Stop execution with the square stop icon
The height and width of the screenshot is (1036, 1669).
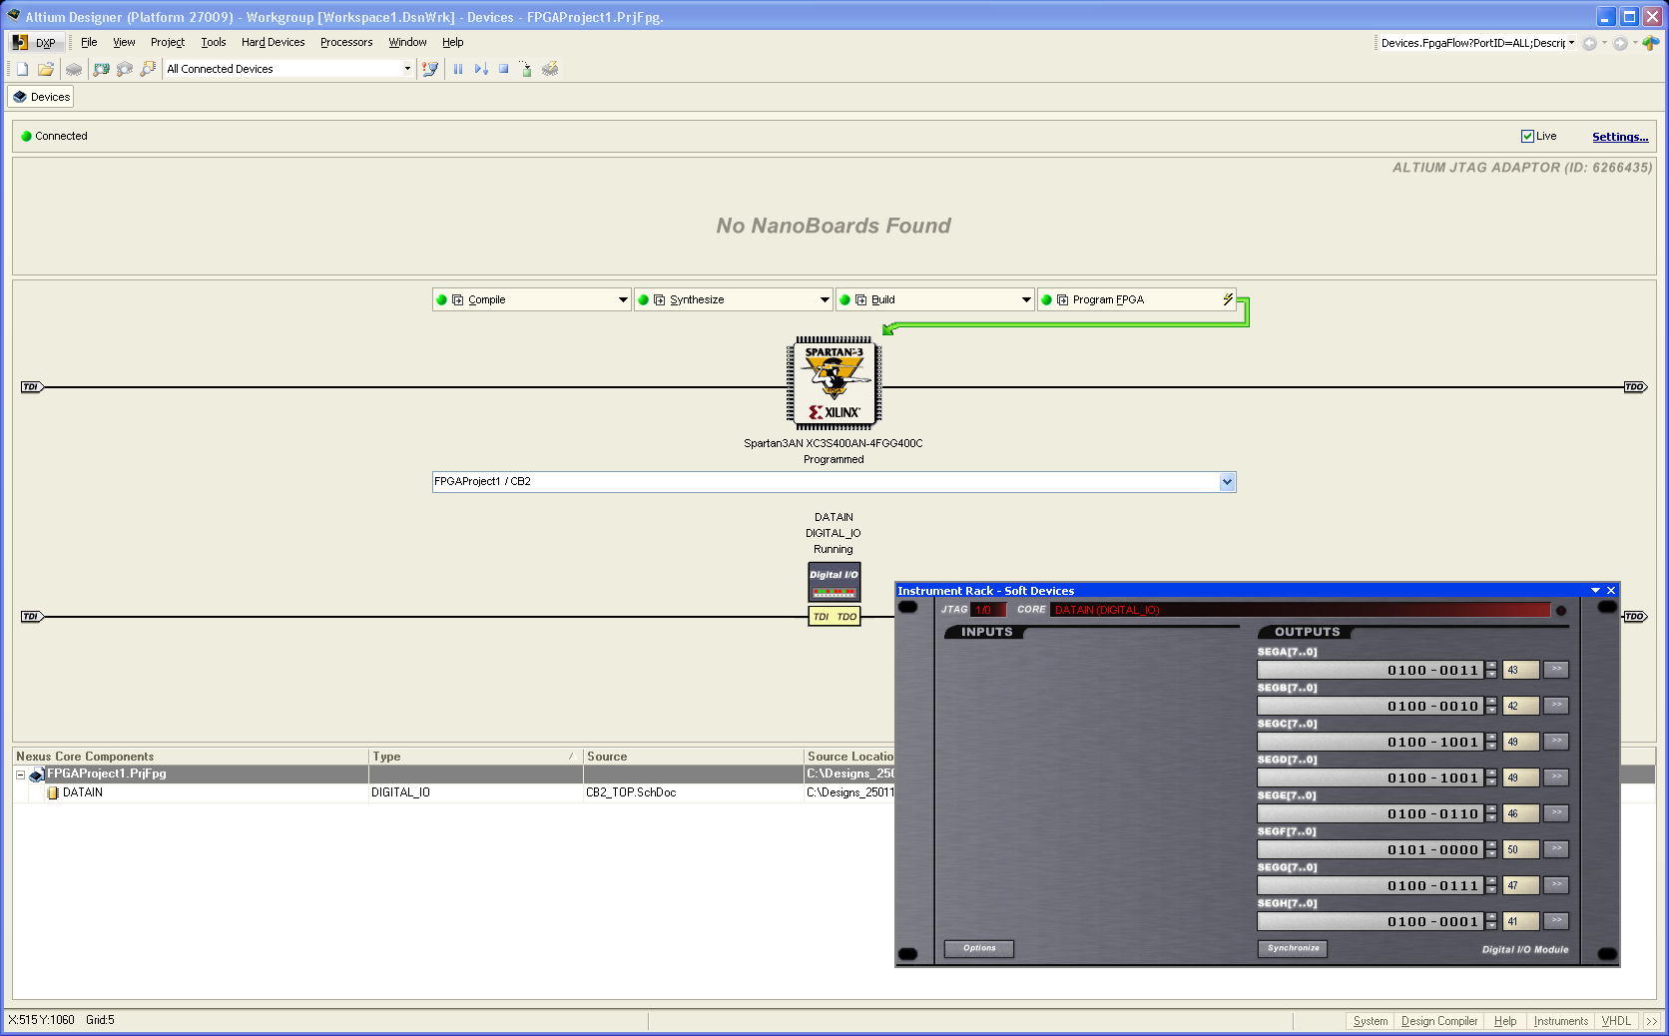click(x=504, y=69)
